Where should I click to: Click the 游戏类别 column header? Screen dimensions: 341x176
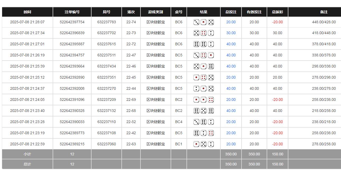[x=156, y=12]
